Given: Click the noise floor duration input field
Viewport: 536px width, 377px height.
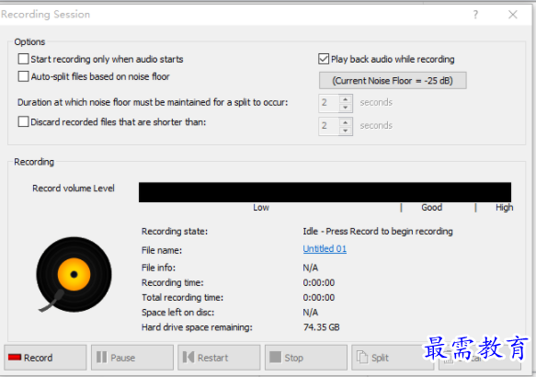Looking at the screenshot, I should tap(329, 103).
